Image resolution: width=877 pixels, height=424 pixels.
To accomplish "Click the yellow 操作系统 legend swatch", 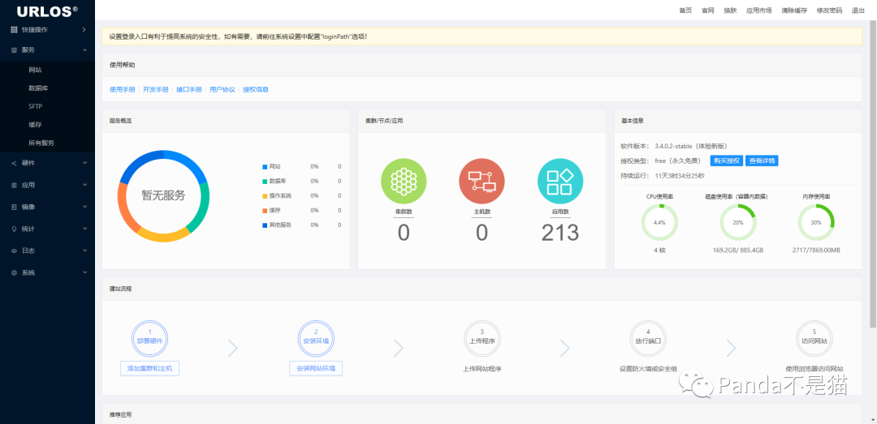I will tap(265, 195).
